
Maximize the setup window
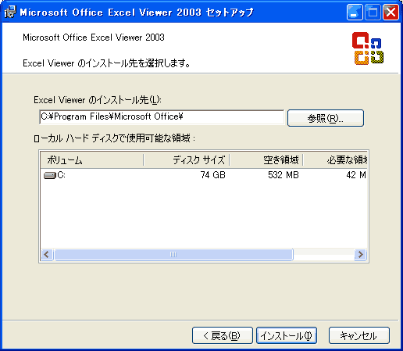pos(373,13)
